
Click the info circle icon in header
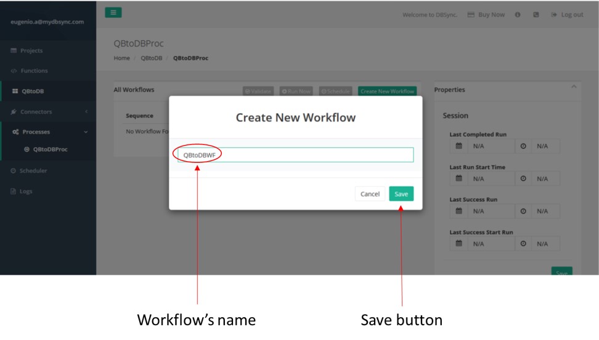pyautogui.click(x=518, y=15)
